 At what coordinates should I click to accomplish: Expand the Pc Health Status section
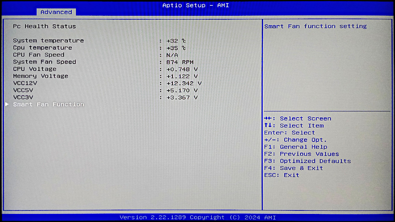[39, 26]
